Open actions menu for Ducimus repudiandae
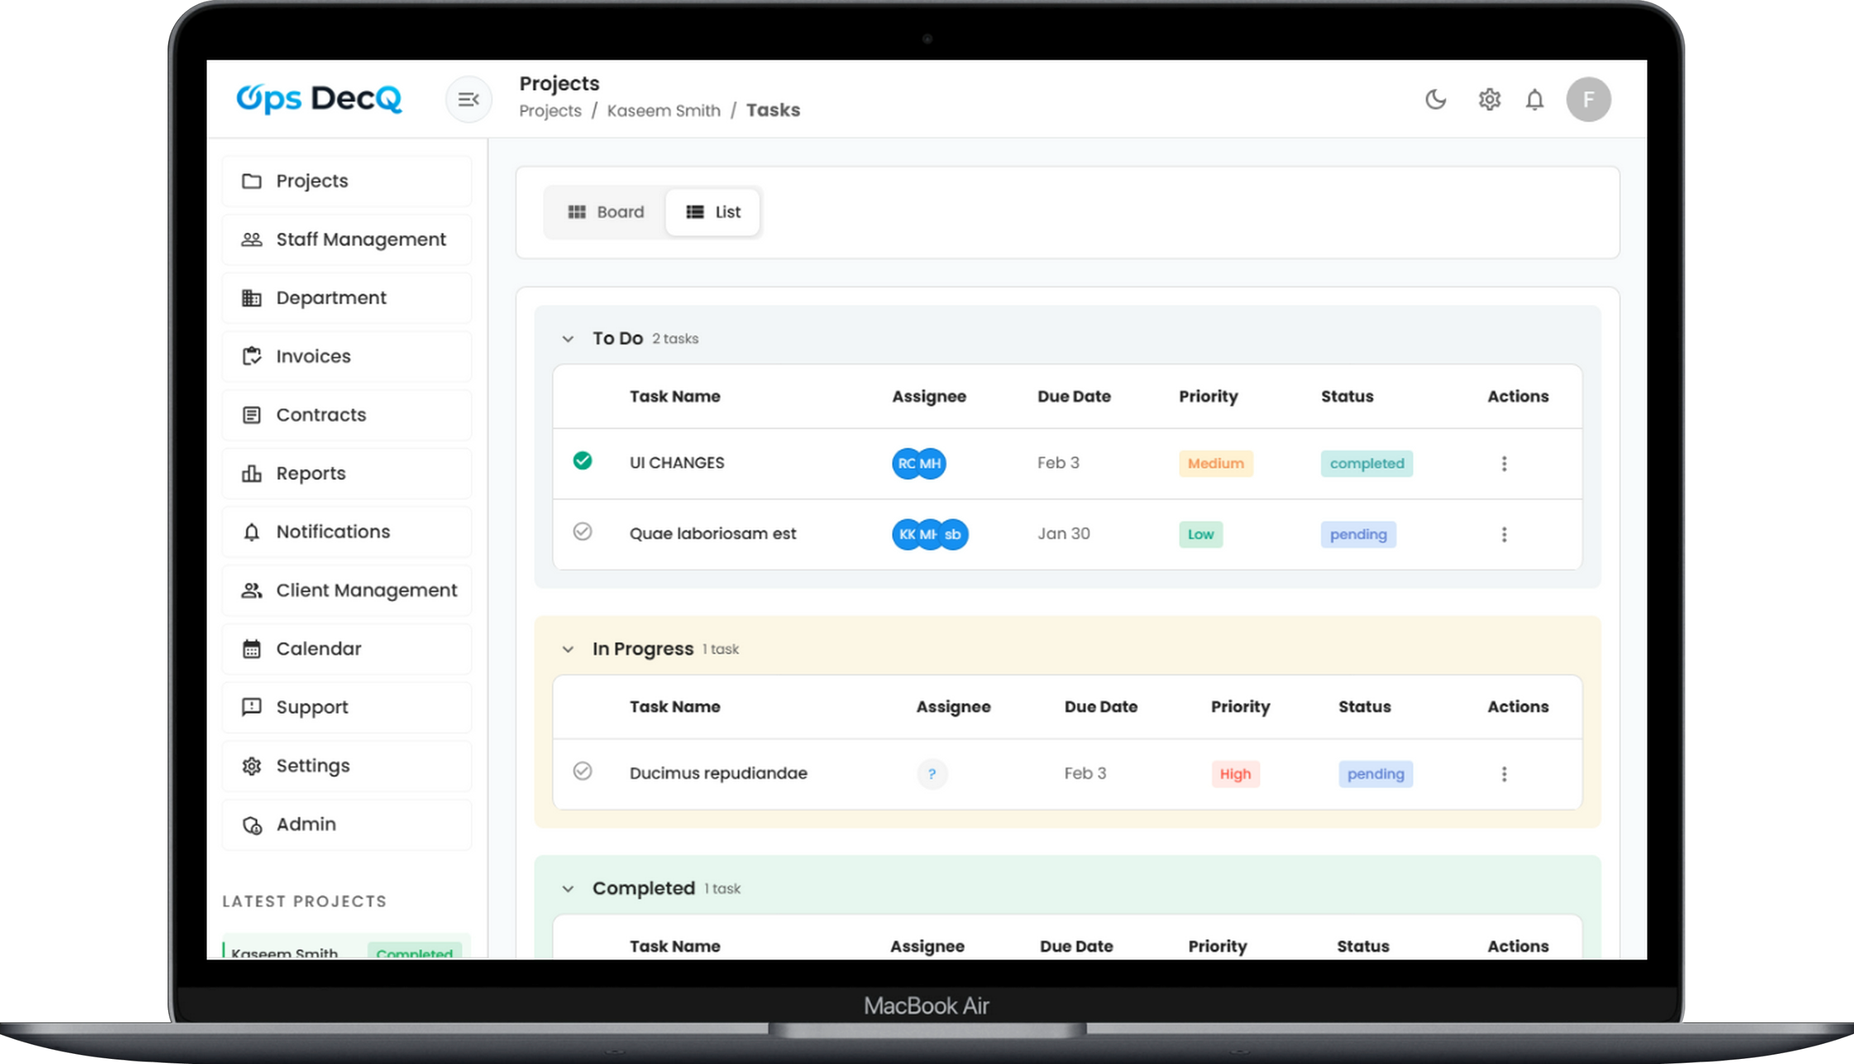 tap(1504, 774)
